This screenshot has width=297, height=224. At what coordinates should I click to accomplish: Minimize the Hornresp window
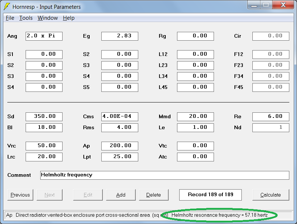point(254,5)
